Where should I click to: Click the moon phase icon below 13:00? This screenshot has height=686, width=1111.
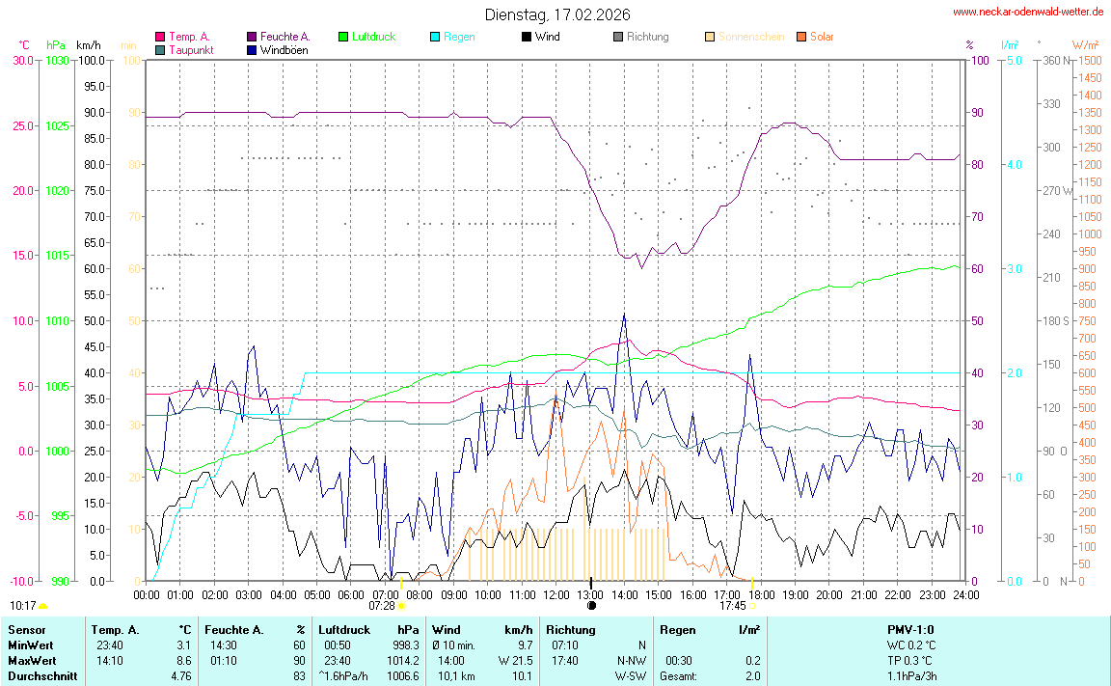click(x=591, y=606)
